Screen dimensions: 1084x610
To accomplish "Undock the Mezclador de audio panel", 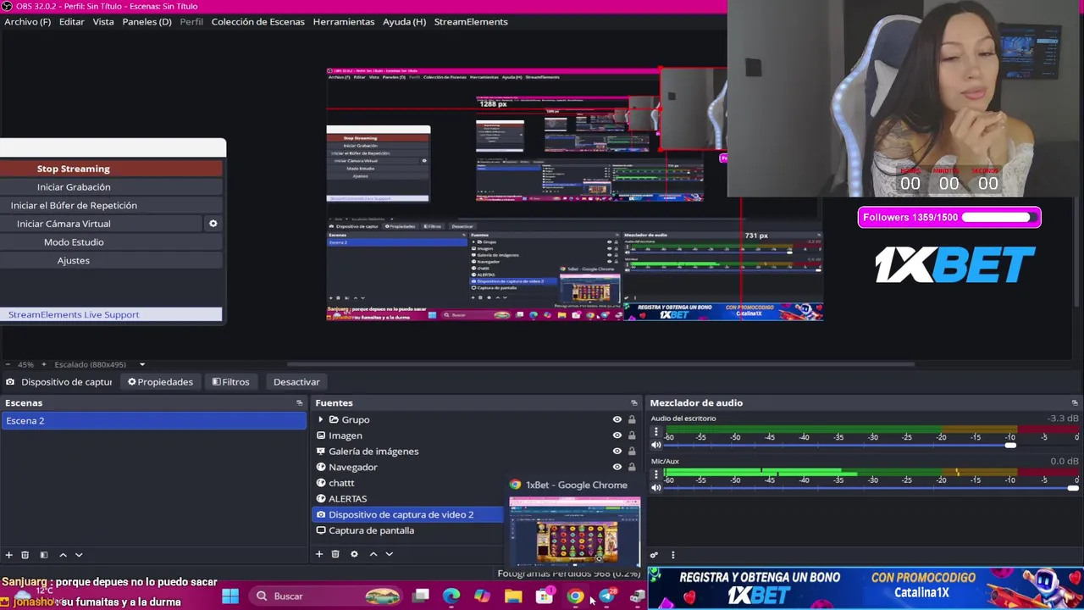I will [1075, 403].
